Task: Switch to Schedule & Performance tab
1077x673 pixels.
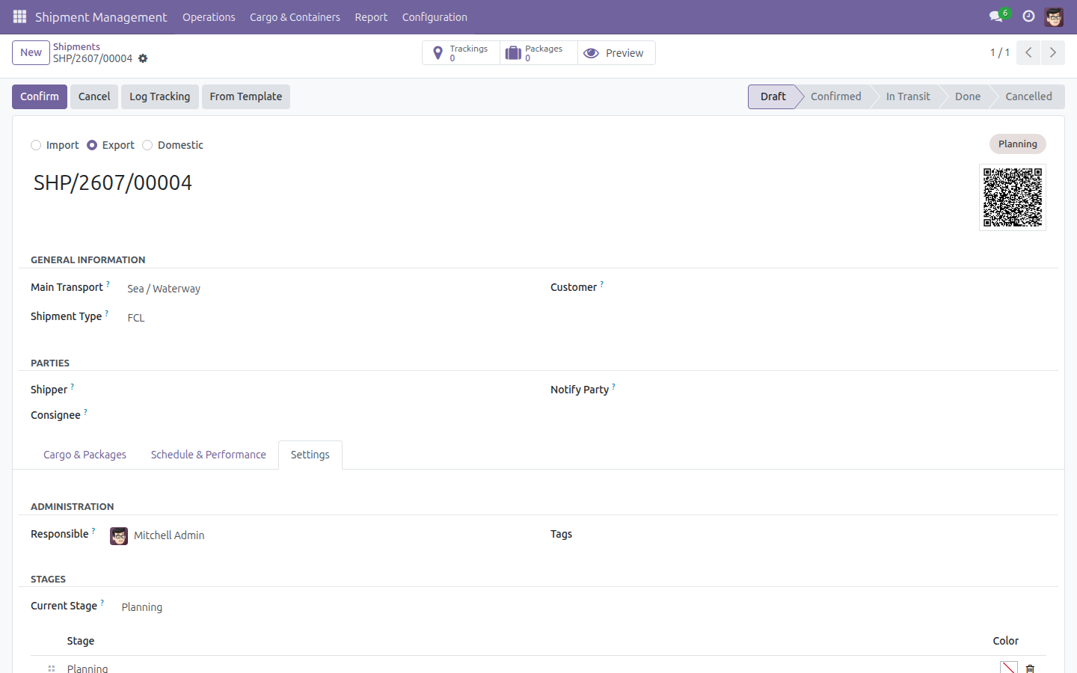Action: tap(209, 455)
